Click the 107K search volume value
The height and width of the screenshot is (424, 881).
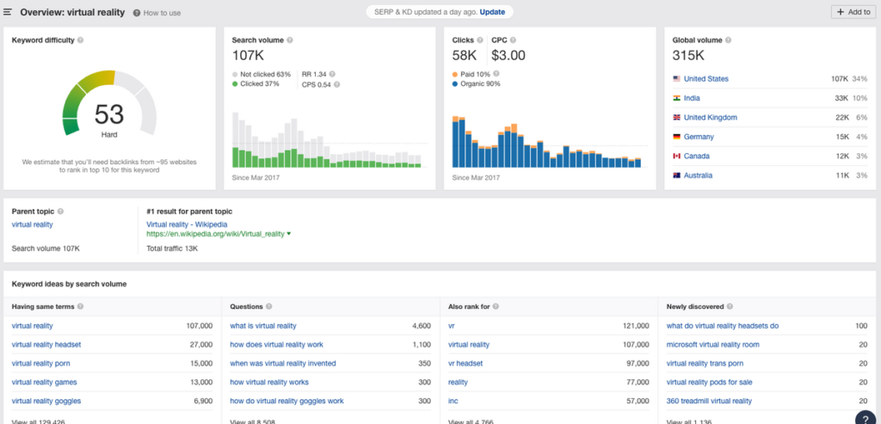point(248,56)
